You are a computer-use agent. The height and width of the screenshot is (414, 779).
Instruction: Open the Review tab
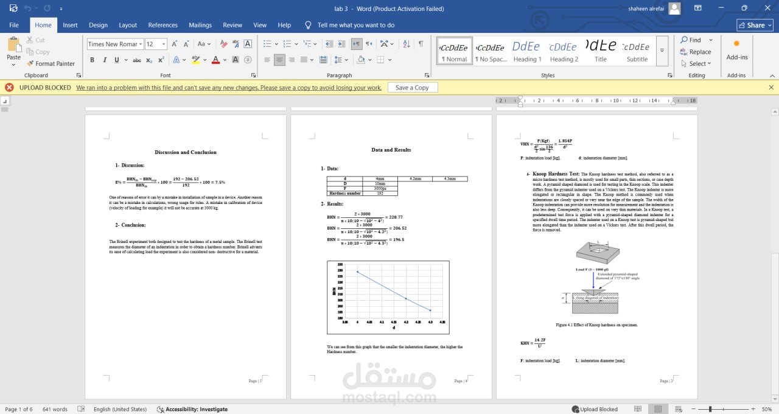click(232, 25)
